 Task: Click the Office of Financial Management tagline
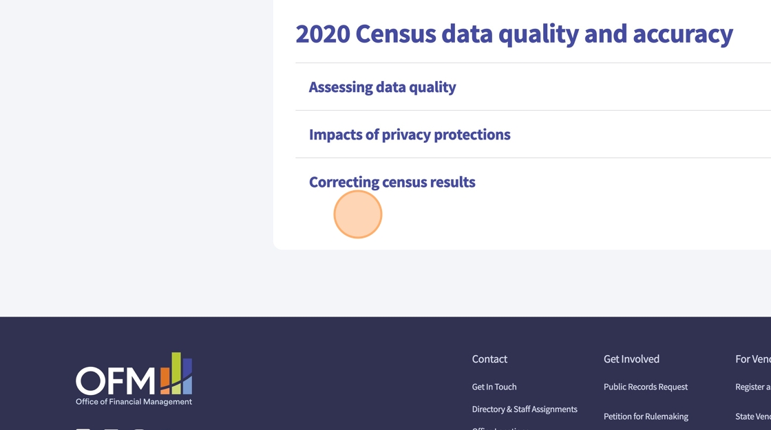click(134, 402)
